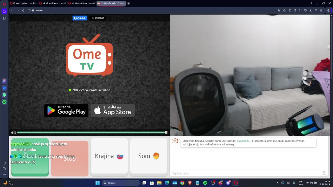Viewport: 333px width, 187px height.
Task: Open site info lock icon
Action: point(33,10)
